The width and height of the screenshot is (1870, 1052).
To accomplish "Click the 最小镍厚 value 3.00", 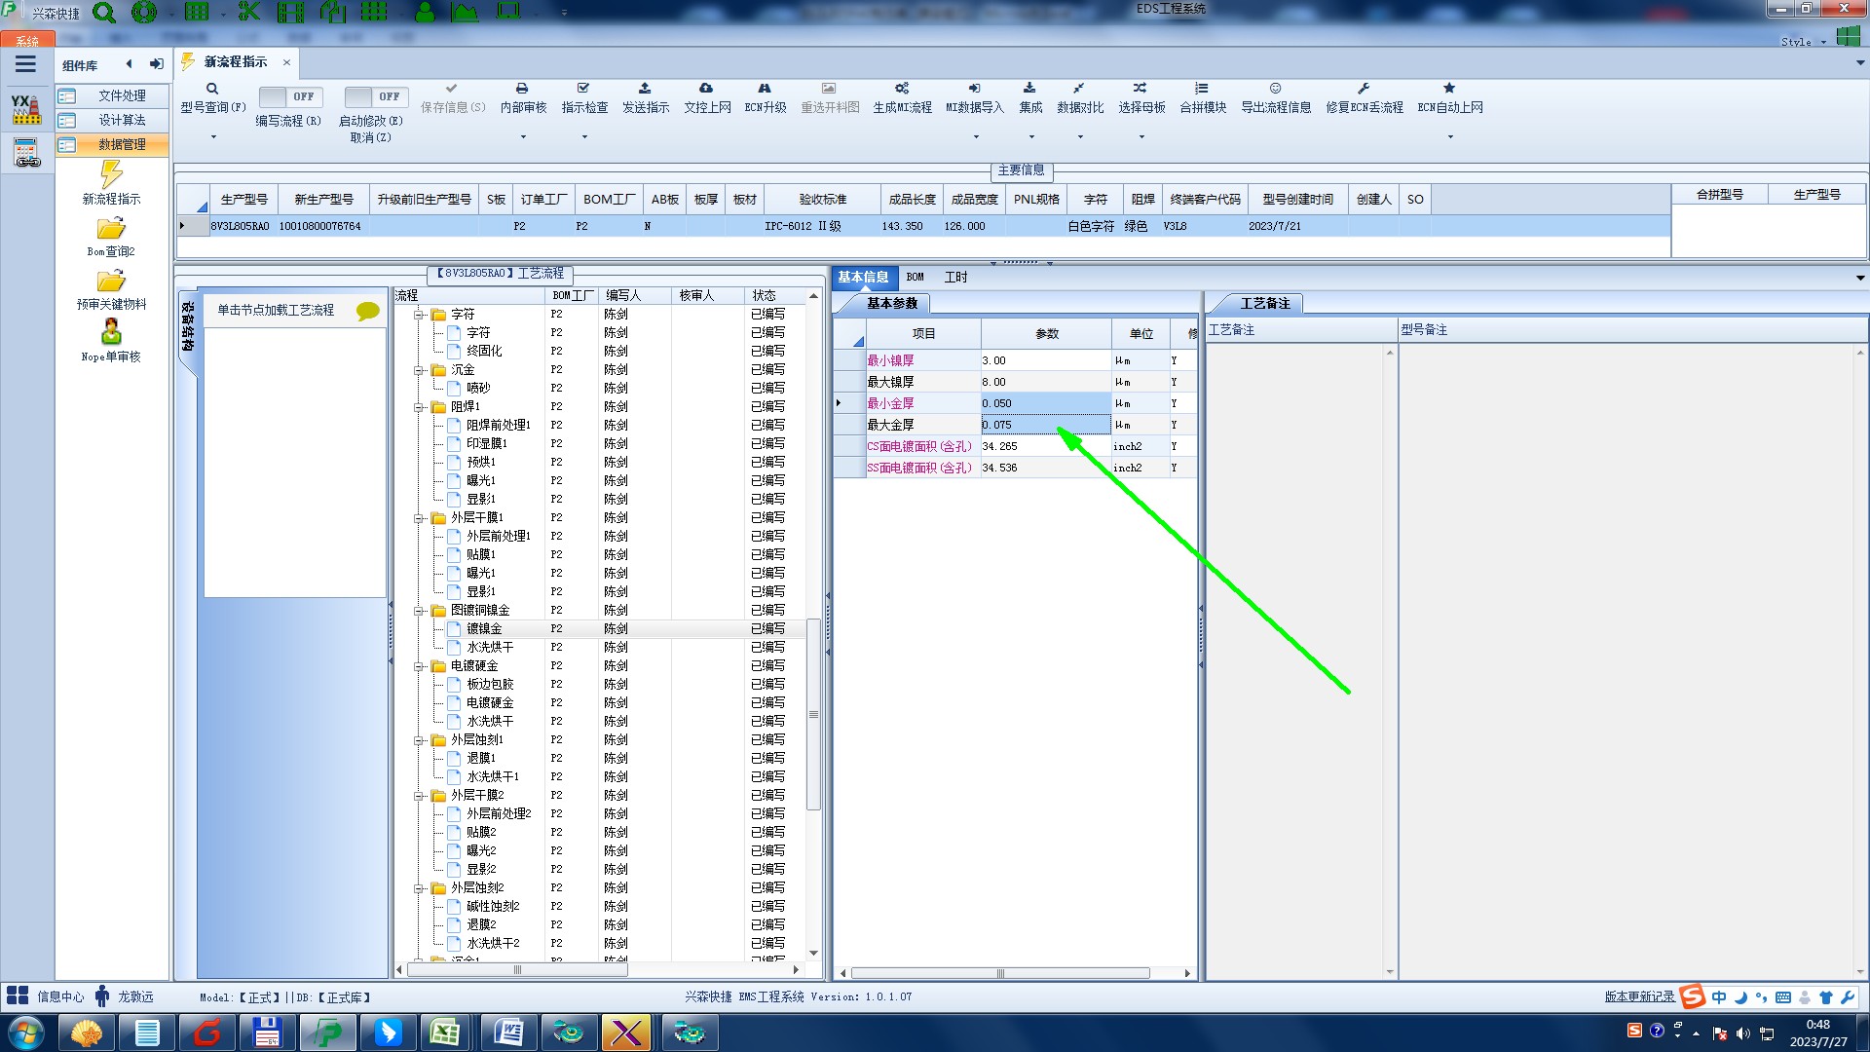I will tap(1045, 360).
